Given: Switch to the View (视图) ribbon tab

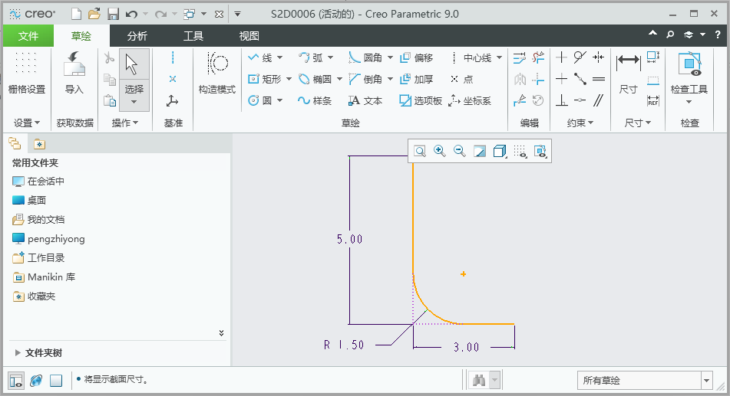Looking at the screenshot, I should point(249,36).
